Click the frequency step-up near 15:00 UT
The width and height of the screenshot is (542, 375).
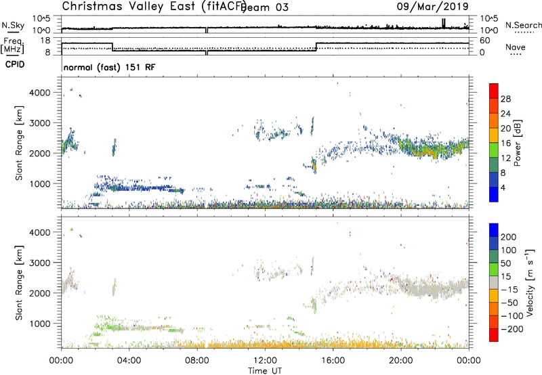316,47
